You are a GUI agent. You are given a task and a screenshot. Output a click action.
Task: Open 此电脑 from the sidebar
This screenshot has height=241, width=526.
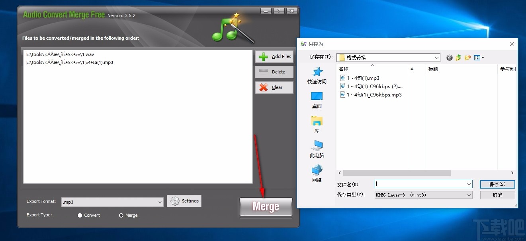(316, 148)
